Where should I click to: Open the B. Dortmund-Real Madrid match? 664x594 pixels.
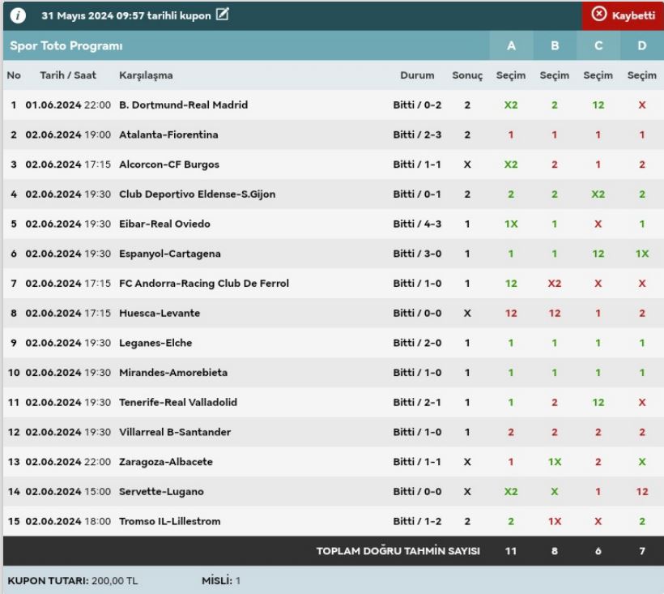(183, 105)
